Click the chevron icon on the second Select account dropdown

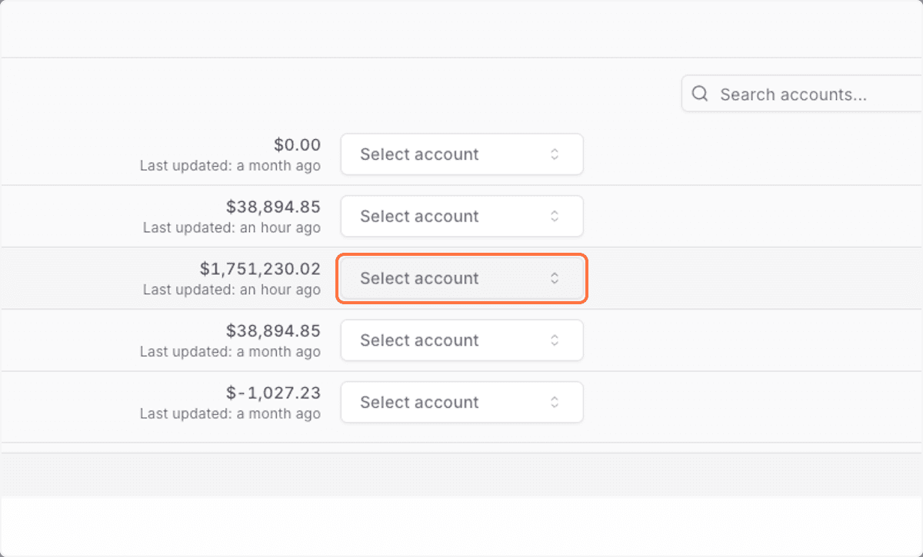click(x=554, y=216)
